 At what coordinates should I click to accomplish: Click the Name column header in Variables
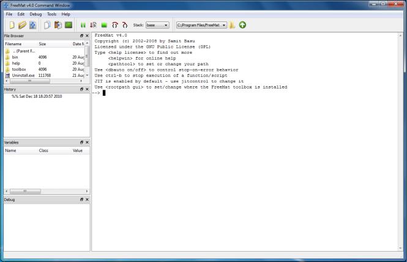coord(21,151)
